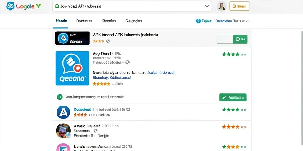Image resolution: width=303 pixels, height=151 pixels.
Task: Open the pink app icon in the last row
Action: pyautogui.click(x=63, y=147)
